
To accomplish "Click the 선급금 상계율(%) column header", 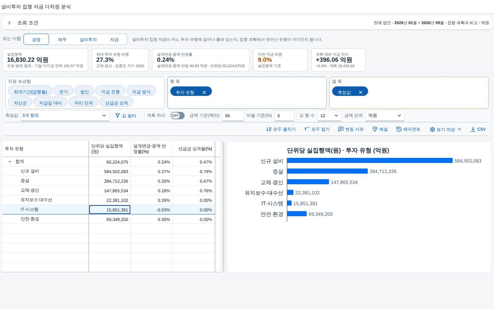I will pyautogui.click(x=194, y=149).
